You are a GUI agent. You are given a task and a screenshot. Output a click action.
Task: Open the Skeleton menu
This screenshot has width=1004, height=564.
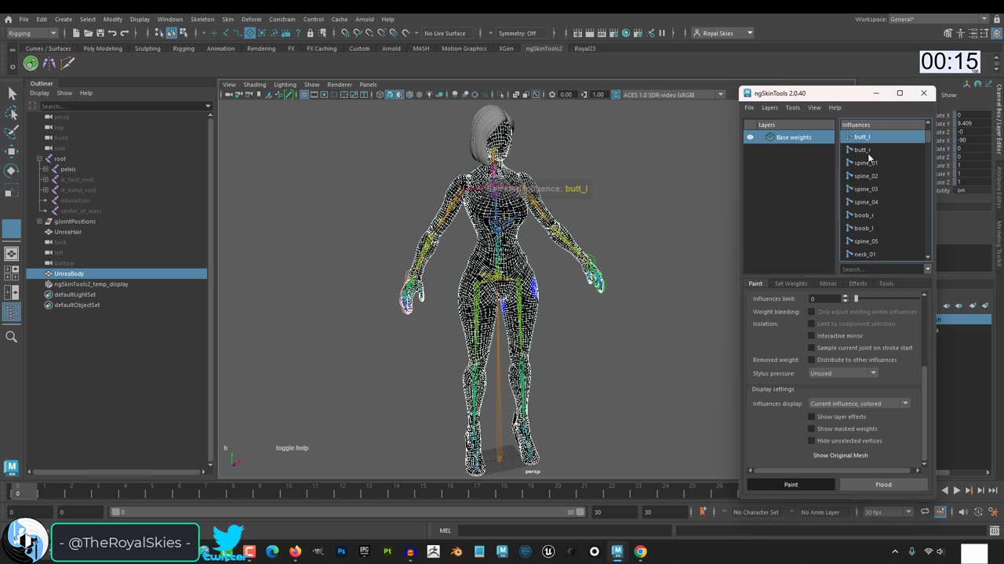(202, 19)
